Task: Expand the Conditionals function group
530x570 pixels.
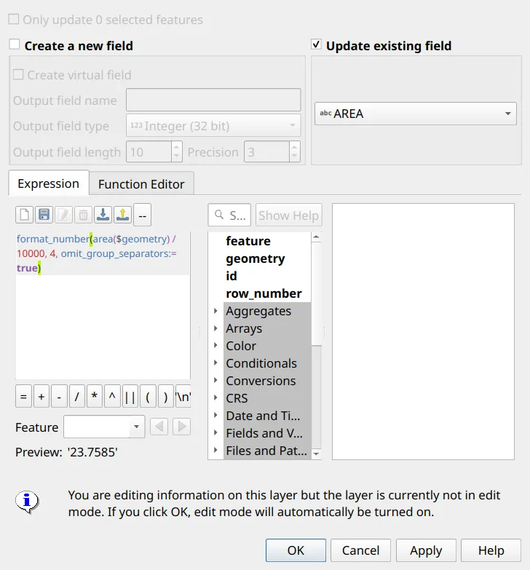Action: [215, 363]
